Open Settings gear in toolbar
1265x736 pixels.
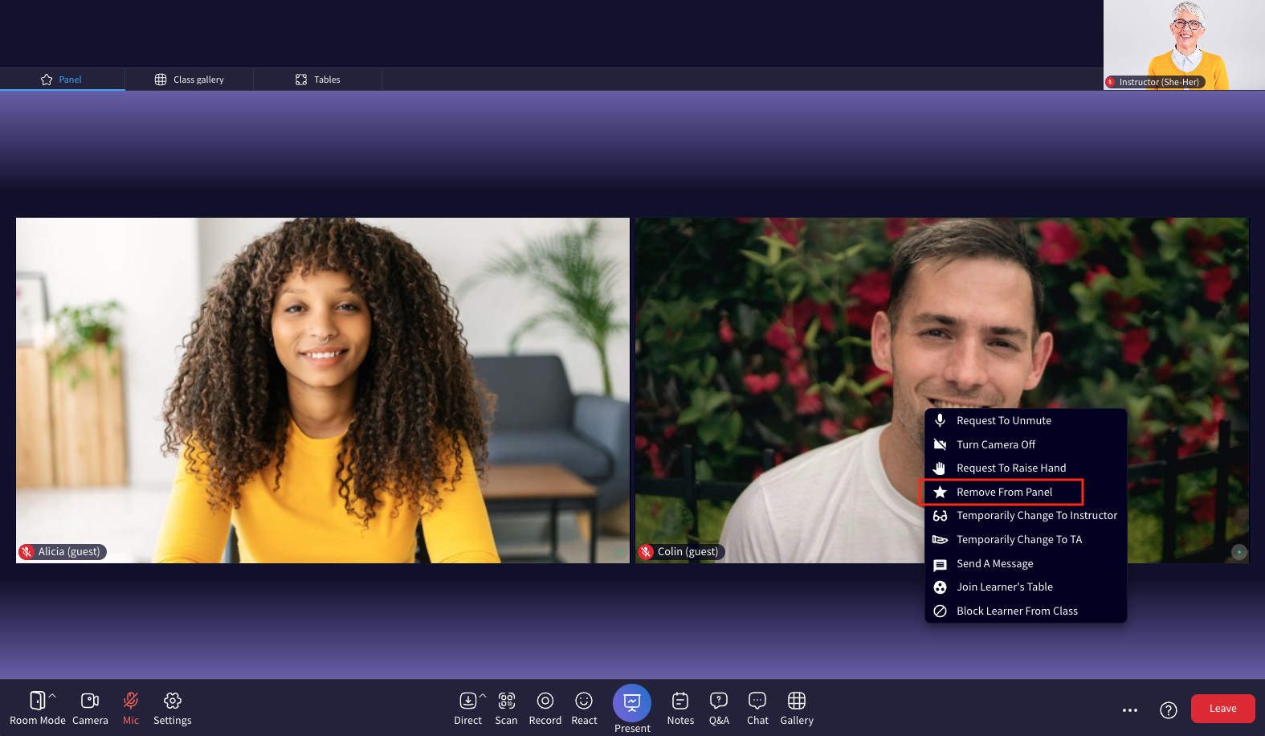[173, 708]
